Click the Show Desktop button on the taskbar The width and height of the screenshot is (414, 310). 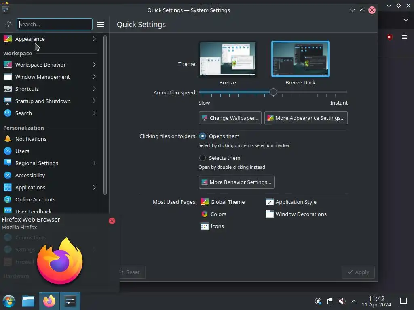[403, 301]
